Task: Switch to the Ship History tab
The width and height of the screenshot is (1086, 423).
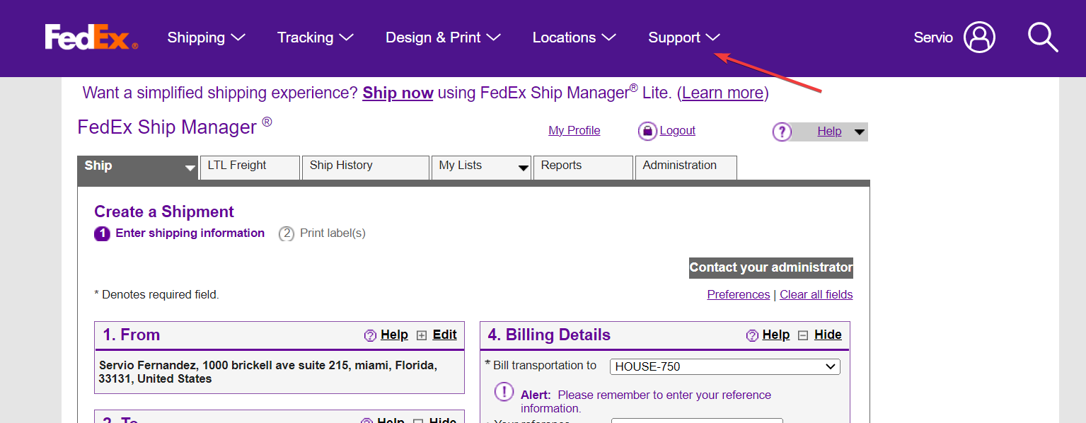Action: point(366,167)
